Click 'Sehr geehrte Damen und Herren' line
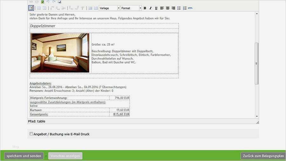286x161 pixels. click(x=52, y=14)
